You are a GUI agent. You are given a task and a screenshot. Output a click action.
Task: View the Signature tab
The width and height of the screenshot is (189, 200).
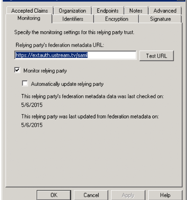(x=160, y=19)
